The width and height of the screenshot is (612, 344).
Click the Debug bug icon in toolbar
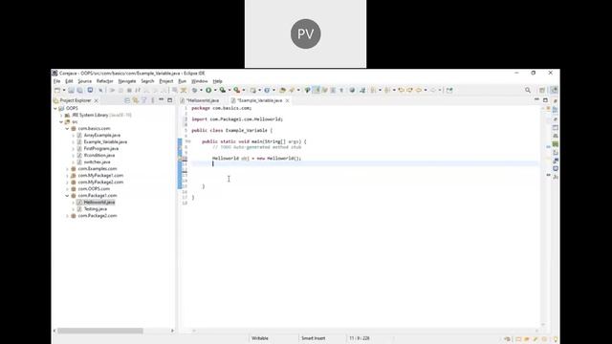click(x=194, y=90)
